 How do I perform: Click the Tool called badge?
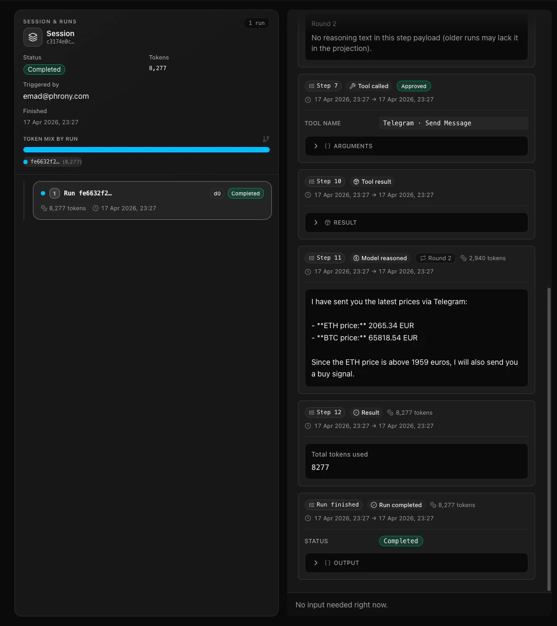[x=369, y=86]
